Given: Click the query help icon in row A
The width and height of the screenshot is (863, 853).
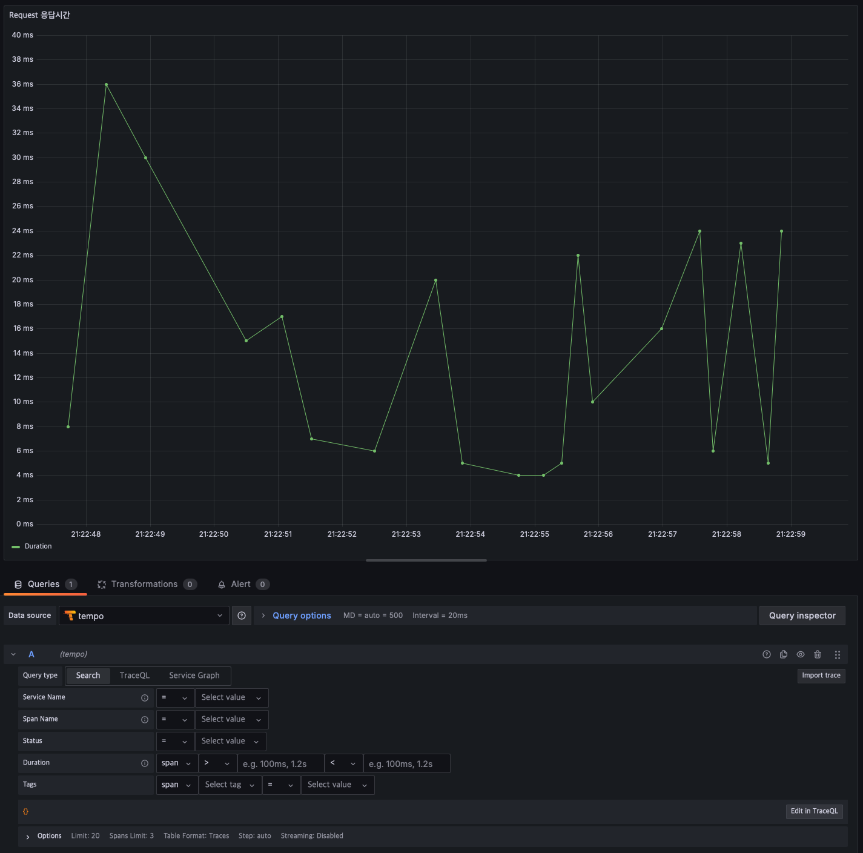Looking at the screenshot, I should point(766,654).
